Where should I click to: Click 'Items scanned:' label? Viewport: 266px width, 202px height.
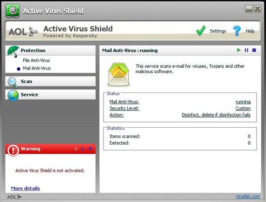[125, 137]
